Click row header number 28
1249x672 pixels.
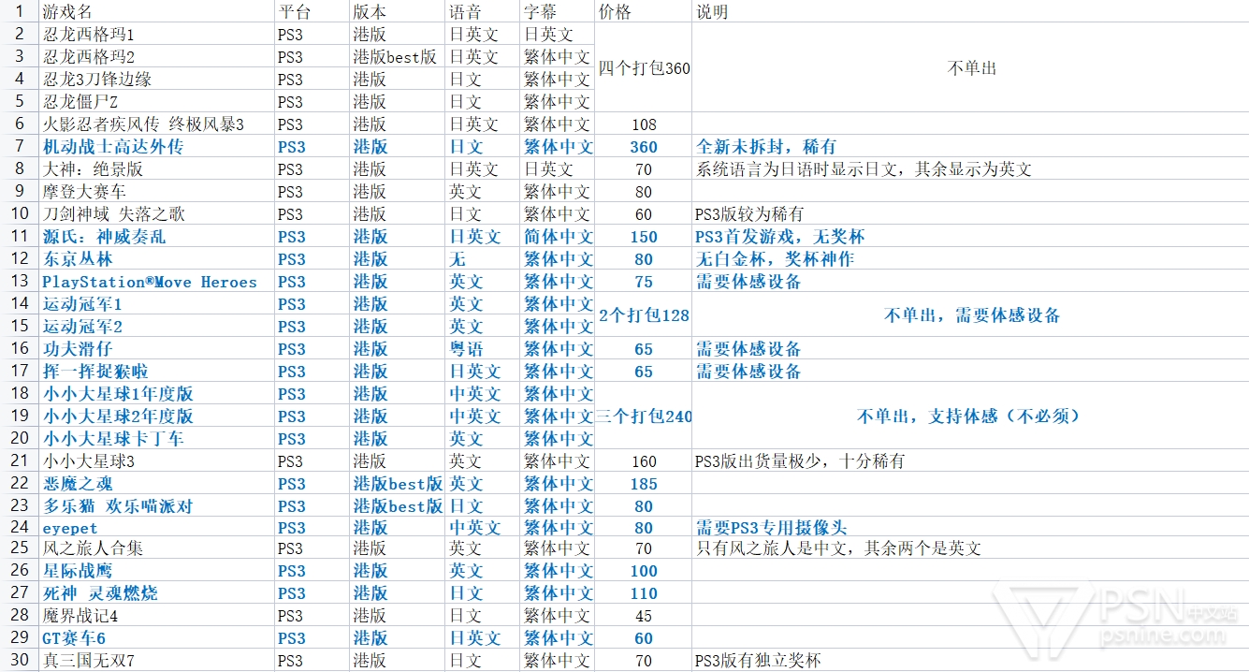pos(20,615)
